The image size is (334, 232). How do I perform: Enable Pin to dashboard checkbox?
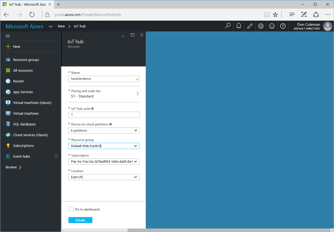coord(71,209)
